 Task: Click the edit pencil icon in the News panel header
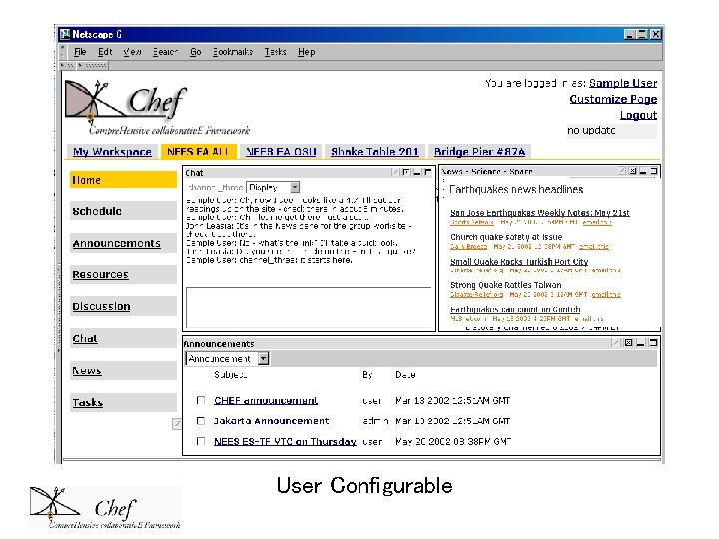621,171
